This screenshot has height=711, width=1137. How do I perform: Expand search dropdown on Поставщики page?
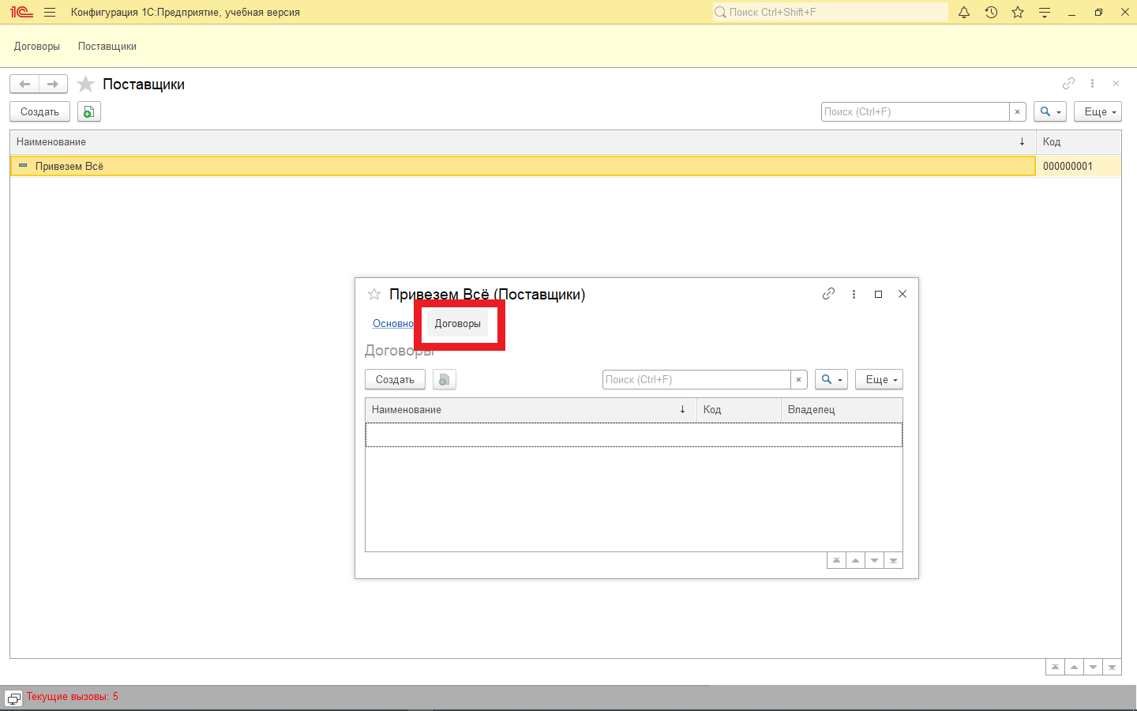tap(1050, 112)
